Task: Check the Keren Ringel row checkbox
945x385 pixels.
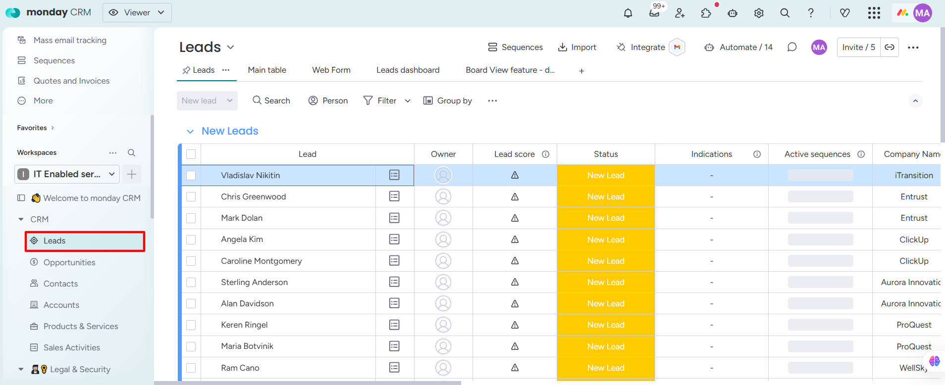Action: click(191, 325)
